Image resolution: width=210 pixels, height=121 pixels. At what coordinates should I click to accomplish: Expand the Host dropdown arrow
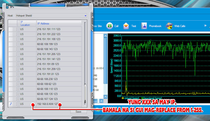tap(85, 16)
